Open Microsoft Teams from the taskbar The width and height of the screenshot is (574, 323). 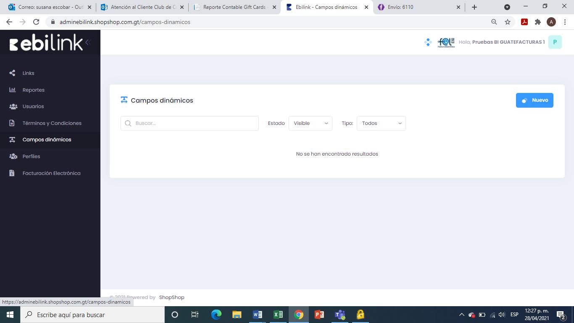pos(340,315)
